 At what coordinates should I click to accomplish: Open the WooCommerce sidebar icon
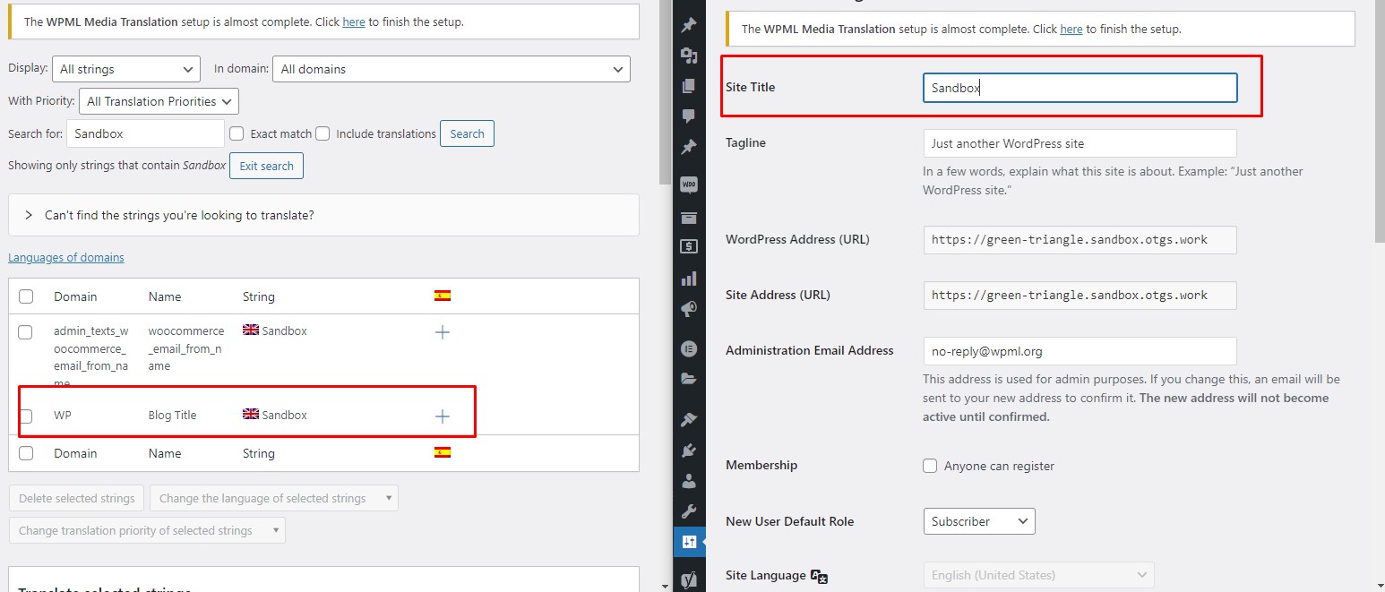[x=689, y=184]
